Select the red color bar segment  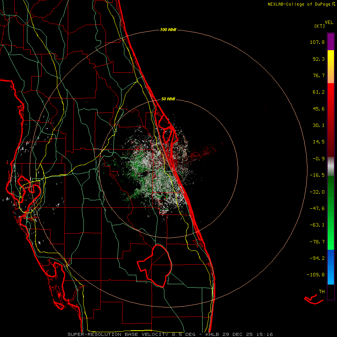click(331, 120)
